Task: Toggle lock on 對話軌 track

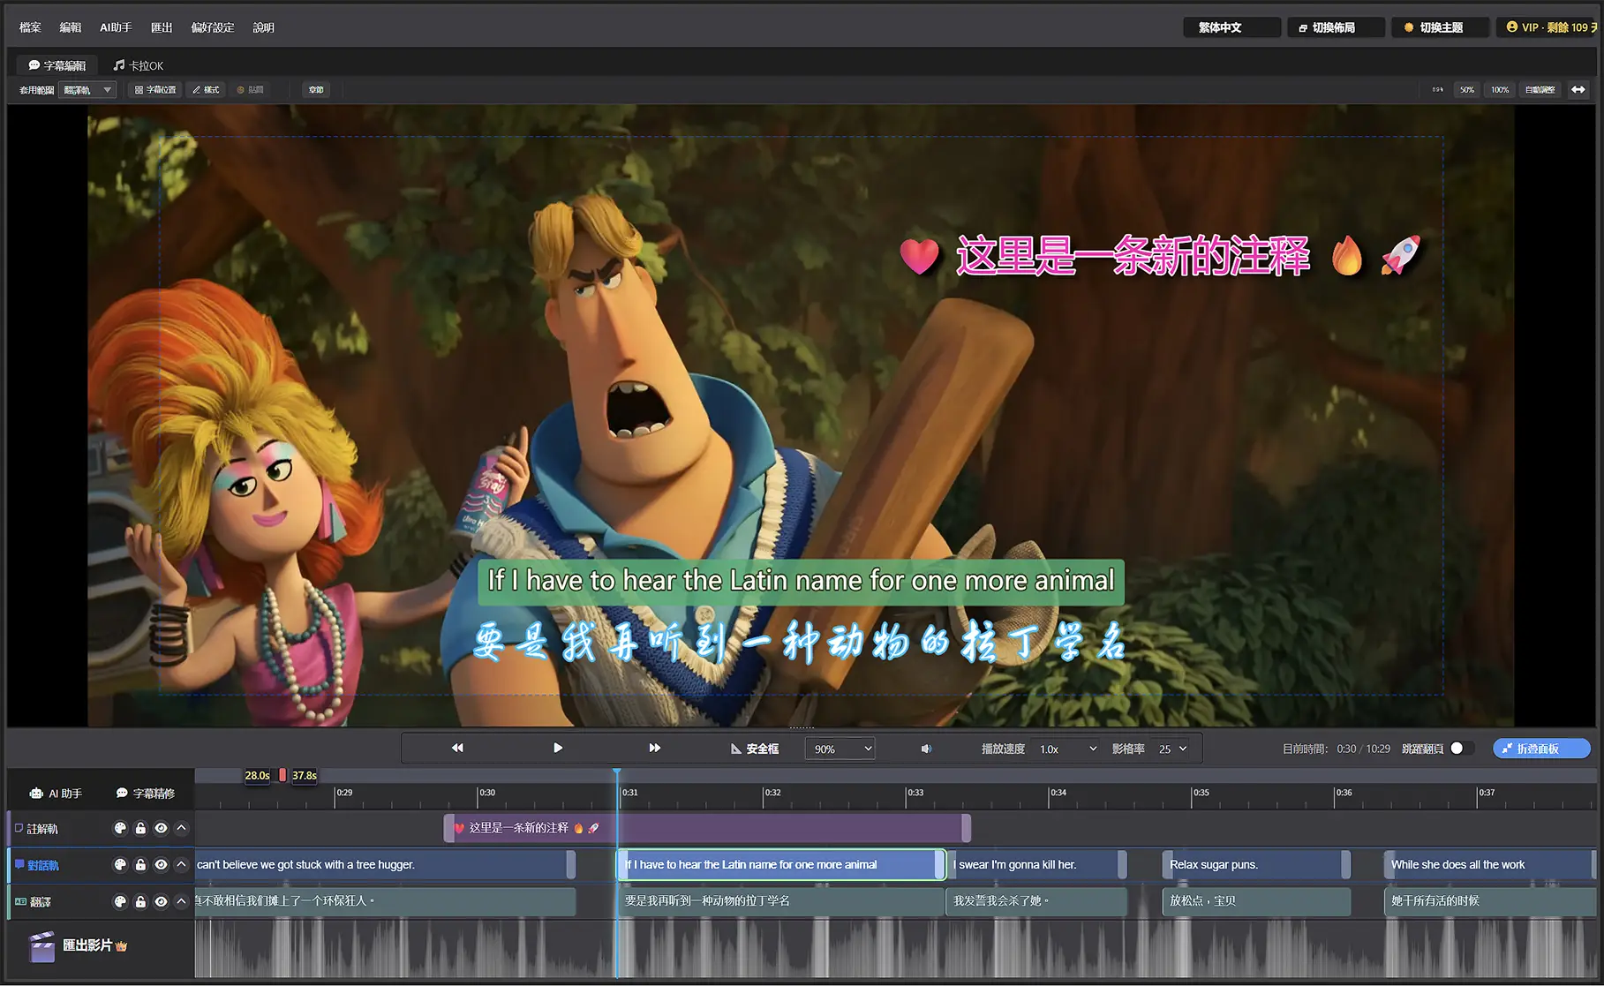Action: [x=140, y=865]
